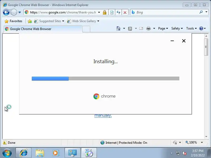Click the privacy/security zone icon

pyautogui.click(x=175, y=142)
